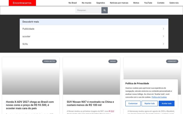Open the Encontracarros home logo
This screenshot has height=114, width=183.
(x=22, y=3)
